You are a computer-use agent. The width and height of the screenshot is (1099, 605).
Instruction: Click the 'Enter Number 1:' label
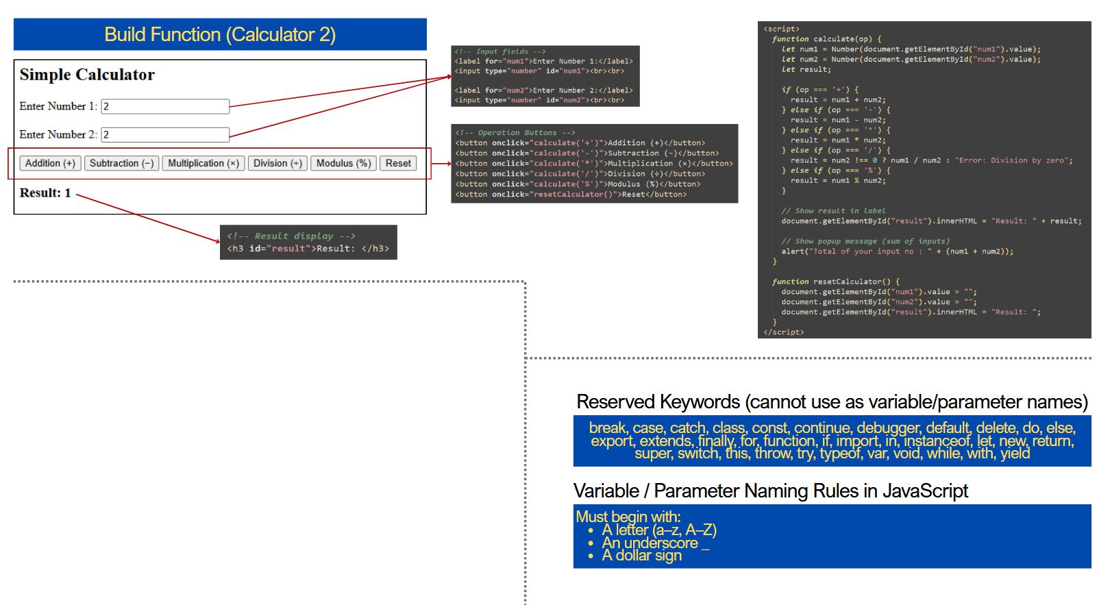pos(58,106)
